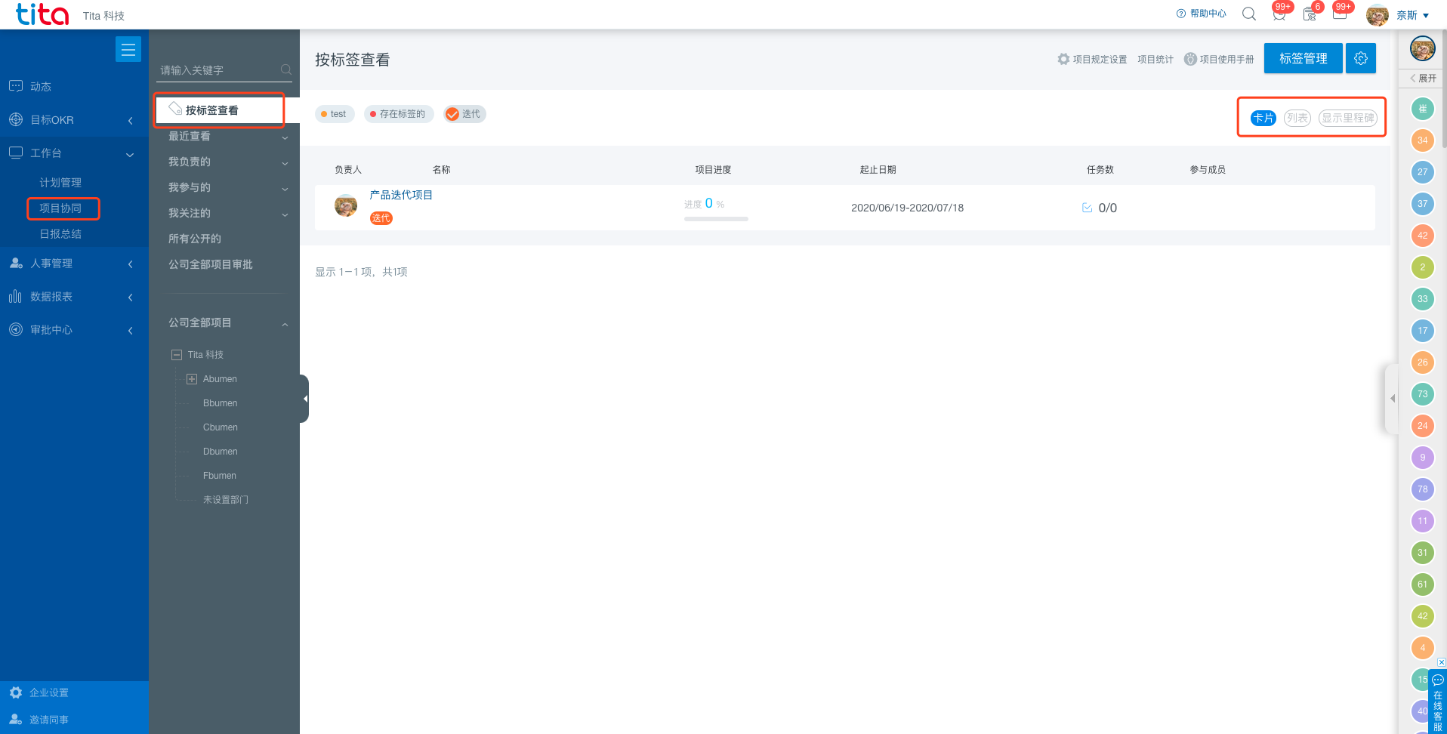Select 项目协同 in the sidebar
This screenshot has height=734, width=1447.
[60, 208]
